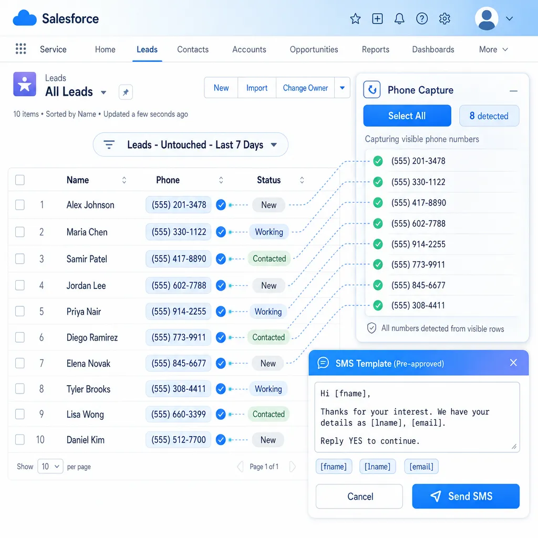This screenshot has height=538, width=538.
Task: Insert the [lname] merge tag
Action: click(x=377, y=467)
